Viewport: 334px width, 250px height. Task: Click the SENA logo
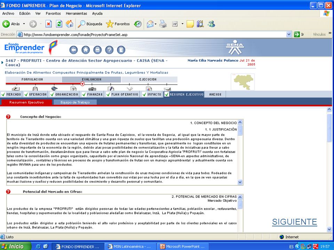point(235,47)
